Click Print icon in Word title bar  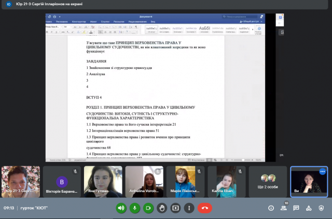point(54,17)
